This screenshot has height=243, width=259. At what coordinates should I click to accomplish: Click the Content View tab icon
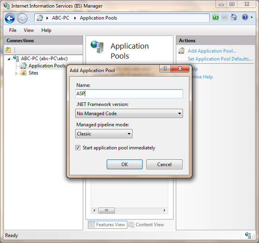[131, 225]
